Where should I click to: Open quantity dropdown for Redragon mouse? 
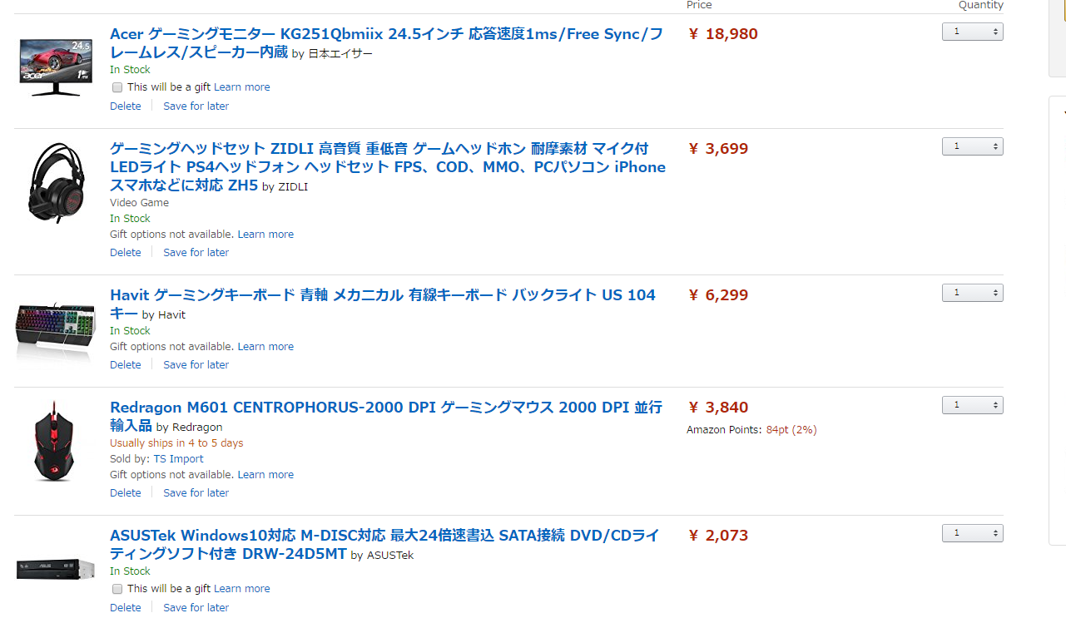973,405
